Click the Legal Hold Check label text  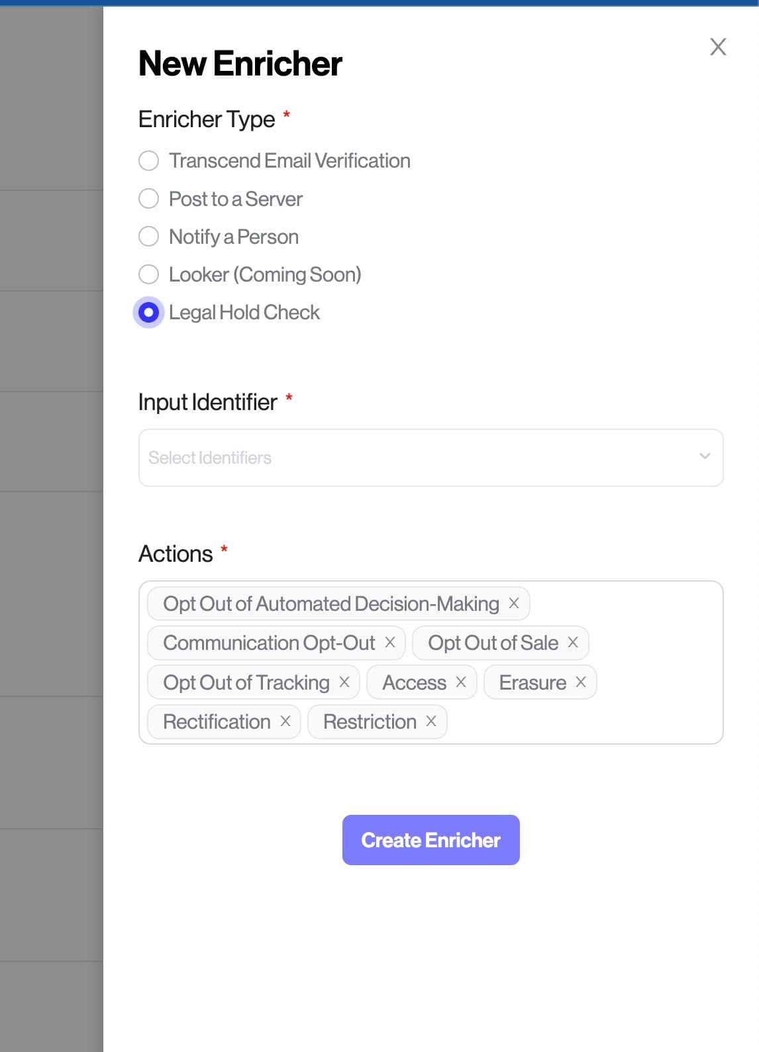(x=244, y=313)
